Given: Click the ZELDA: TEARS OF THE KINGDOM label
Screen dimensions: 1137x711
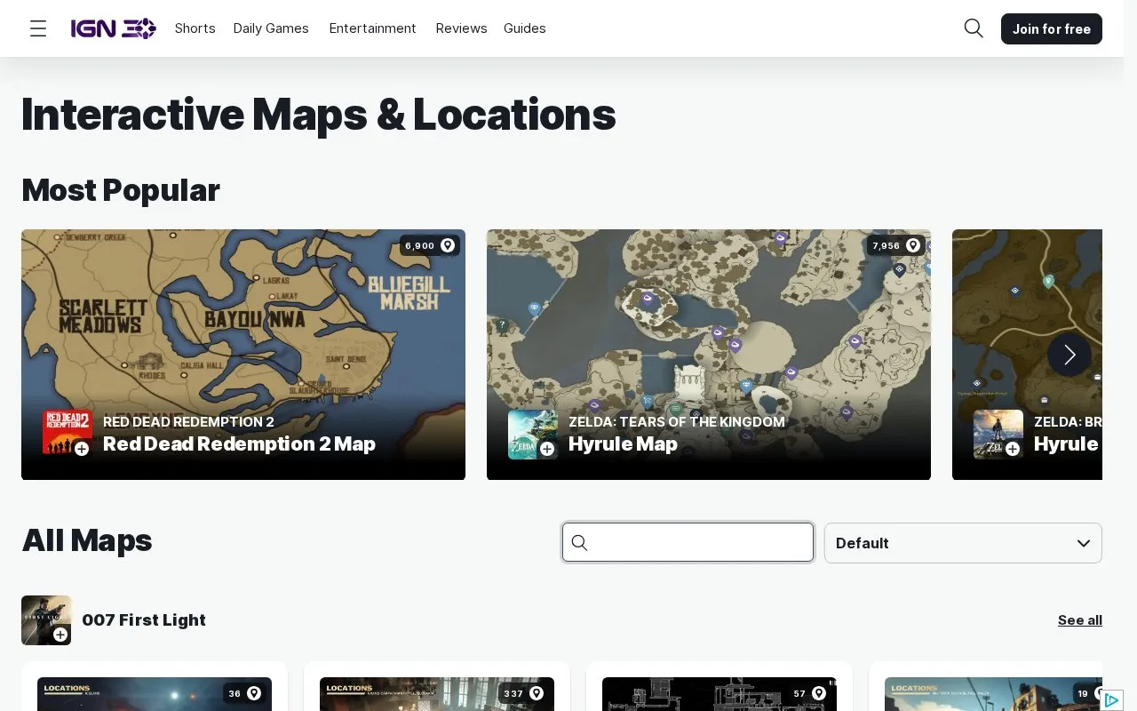Looking at the screenshot, I should click(x=677, y=421).
